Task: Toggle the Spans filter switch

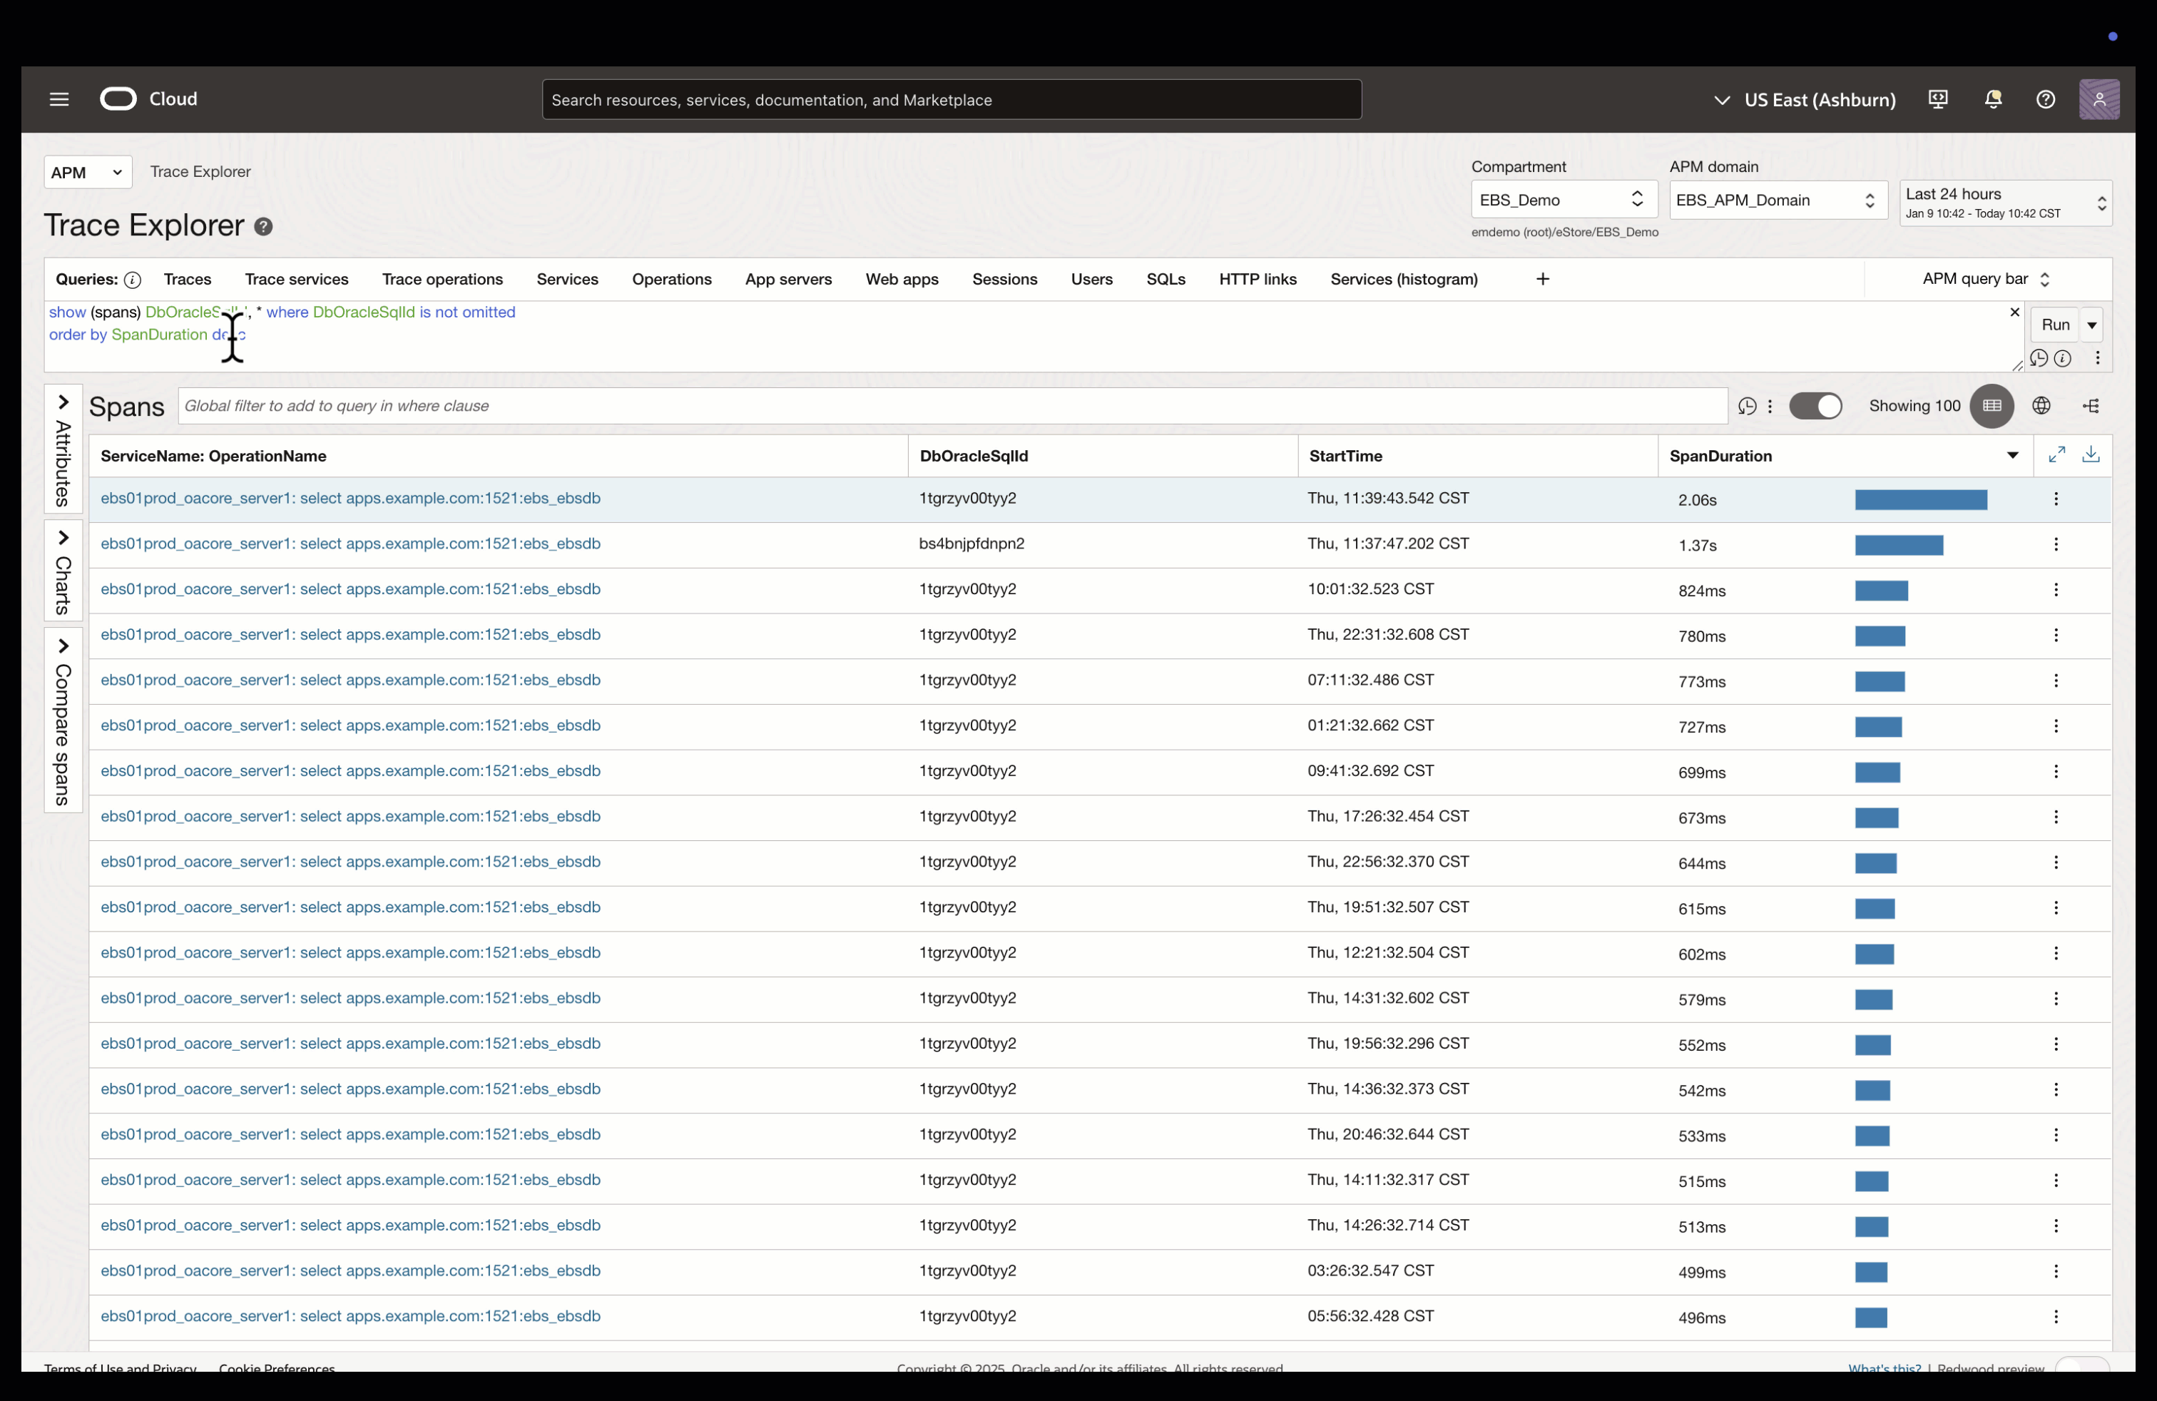Action: pyautogui.click(x=1815, y=406)
